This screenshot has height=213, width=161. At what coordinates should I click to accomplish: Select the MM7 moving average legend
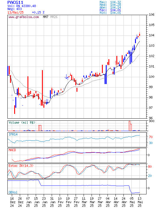coord(45,17)
